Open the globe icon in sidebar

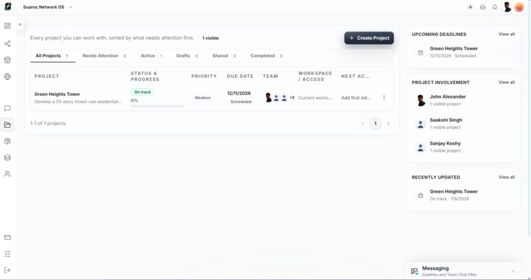click(7, 77)
